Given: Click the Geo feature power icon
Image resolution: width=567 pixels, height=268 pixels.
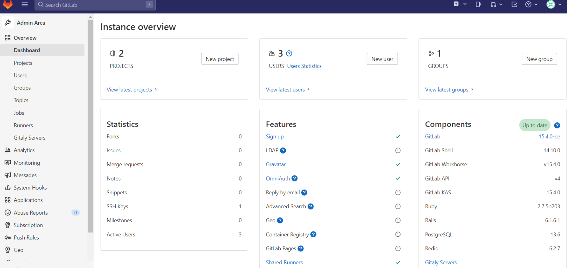Looking at the screenshot, I should pyautogui.click(x=398, y=220).
